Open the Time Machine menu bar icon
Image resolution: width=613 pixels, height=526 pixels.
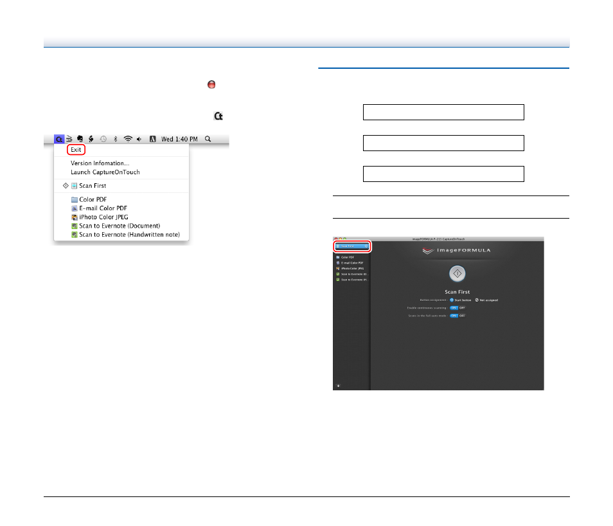click(x=103, y=139)
